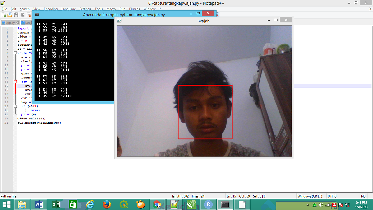Open the Plugins menu

(x=134, y=9)
